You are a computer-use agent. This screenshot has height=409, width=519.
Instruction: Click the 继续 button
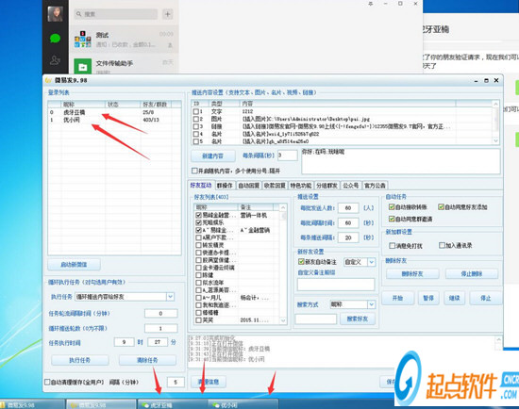click(454, 298)
